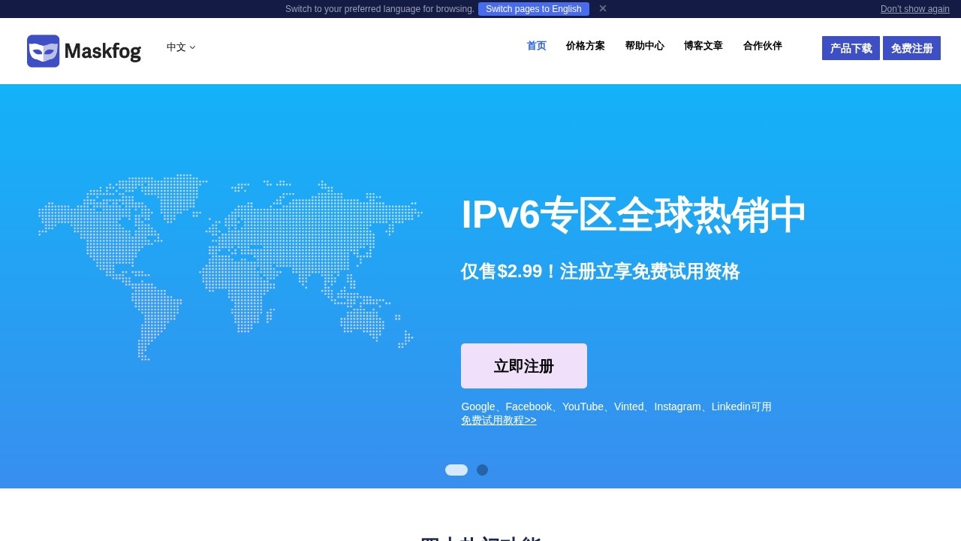Click the 仅售$2.99 promo subtitle text
The height and width of the screenshot is (541, 961).
point(600,271)
